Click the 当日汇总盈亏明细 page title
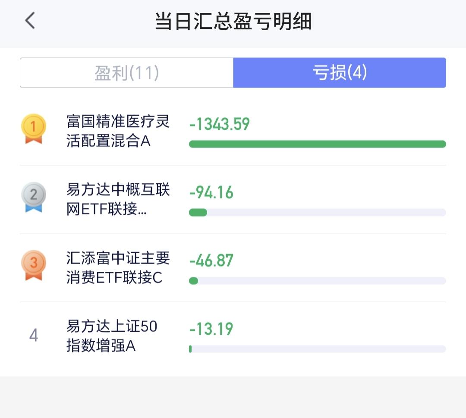Image resolution: width=466 pixels, height=418 pixels. pyautogui.click(x=233, y=22)
